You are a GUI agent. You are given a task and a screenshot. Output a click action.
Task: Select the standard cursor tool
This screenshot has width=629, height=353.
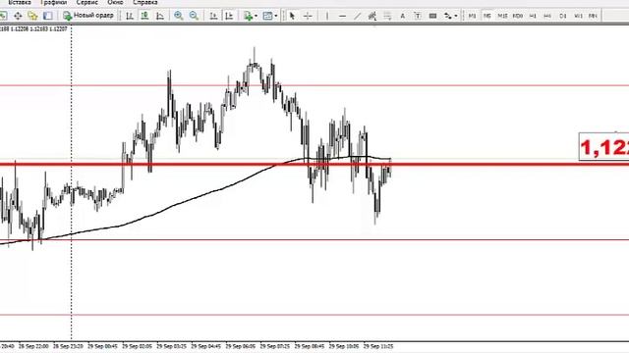[292, 16]
